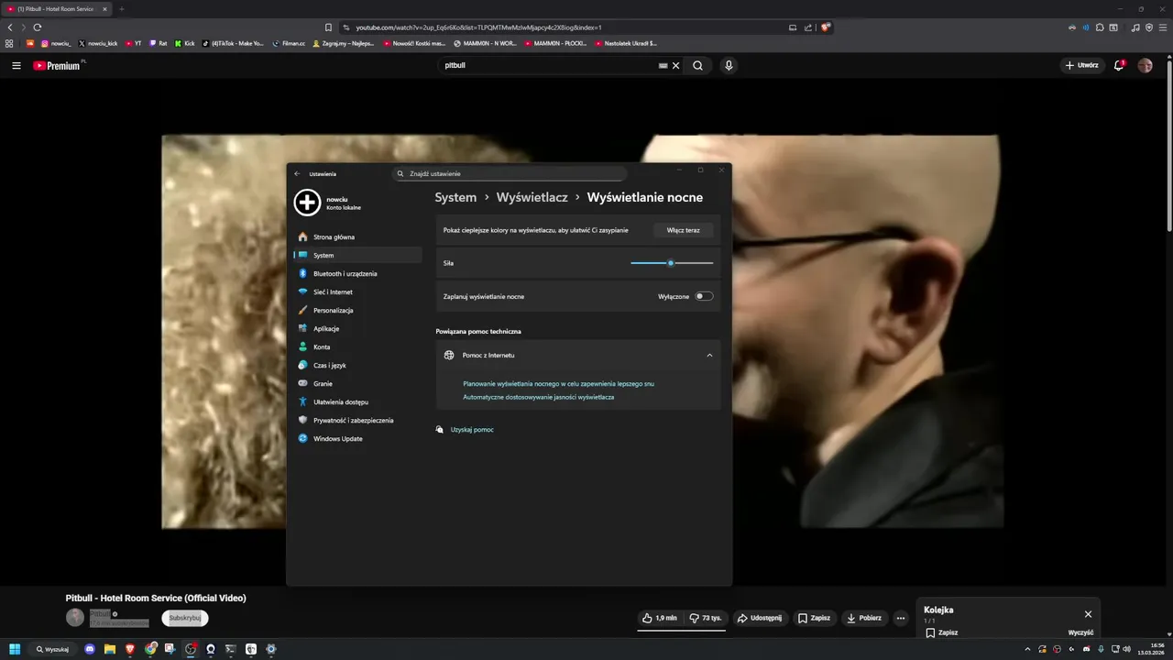Click the browser address bar URL
The width and height of the screenshot is (1173, 660).
[478, 27]
